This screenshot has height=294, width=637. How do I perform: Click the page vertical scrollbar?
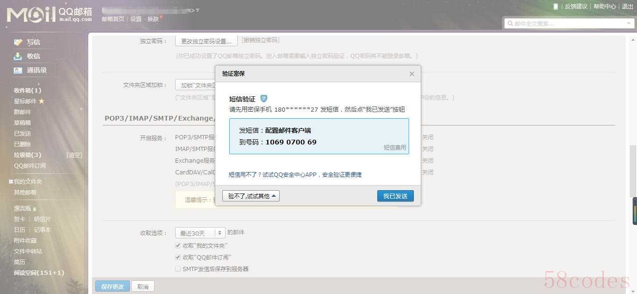(633, 171)
